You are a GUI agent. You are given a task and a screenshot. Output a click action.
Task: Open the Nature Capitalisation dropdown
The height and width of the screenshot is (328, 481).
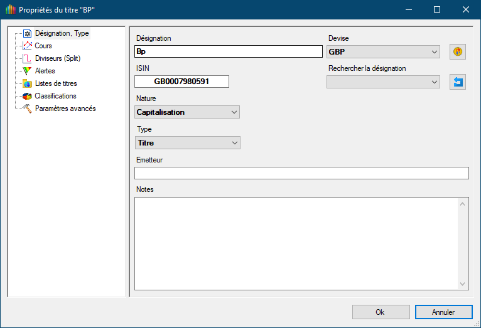(x=234, y=112)
